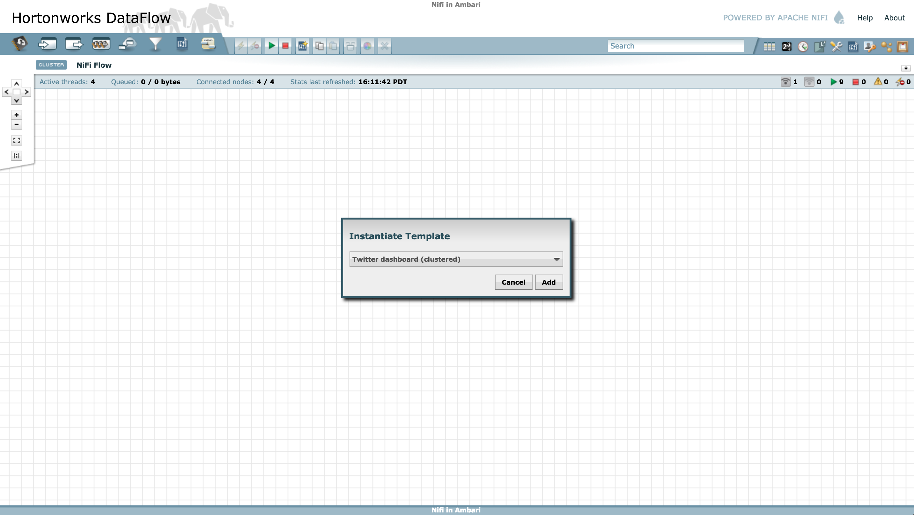Select the Funnel icon
Viewport: 914px width, 515px height.
coord(155,45)
